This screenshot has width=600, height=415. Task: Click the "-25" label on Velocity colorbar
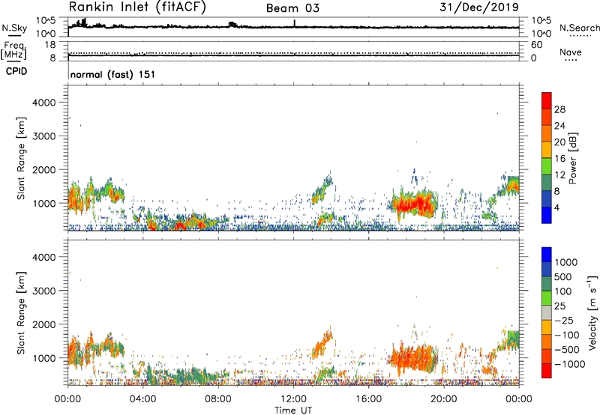563,321
